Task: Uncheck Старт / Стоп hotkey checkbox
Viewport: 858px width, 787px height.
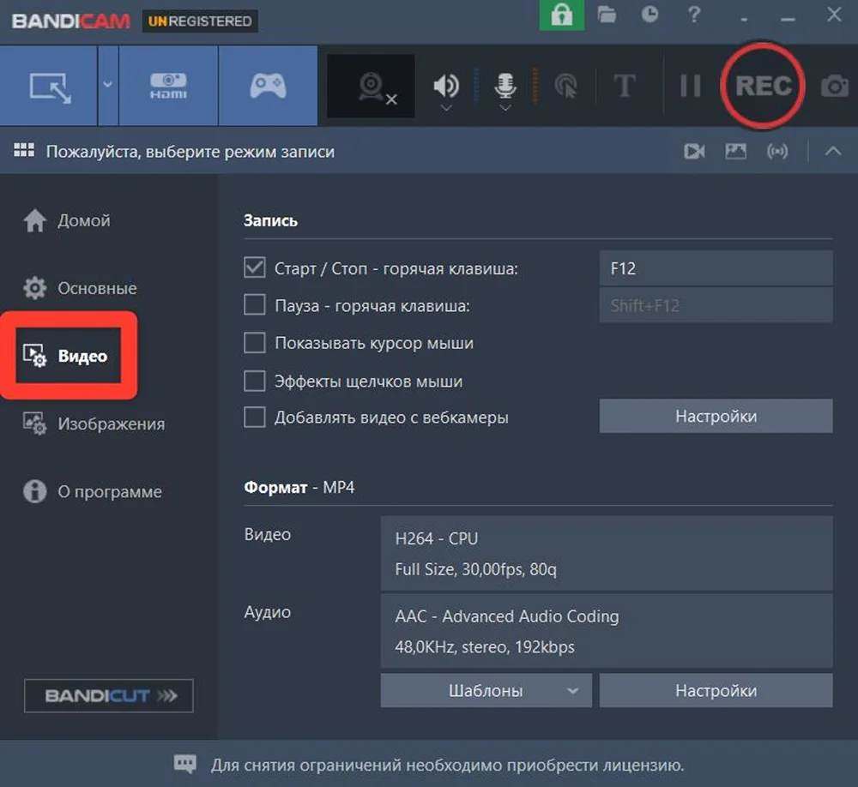Action: 255,268
